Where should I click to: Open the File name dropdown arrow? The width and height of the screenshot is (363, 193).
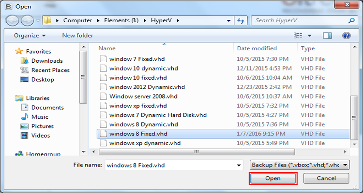pyautogui.click(x=239, y=165)
